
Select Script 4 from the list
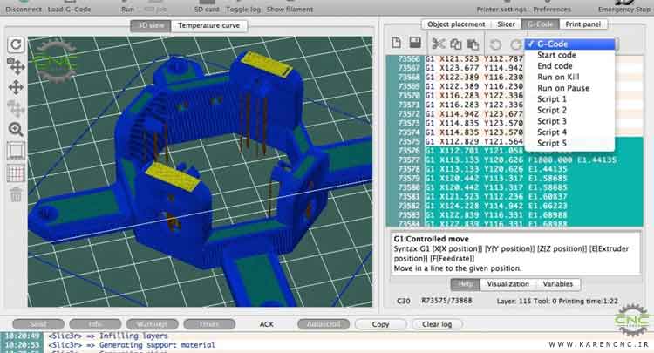coord(569,132)
